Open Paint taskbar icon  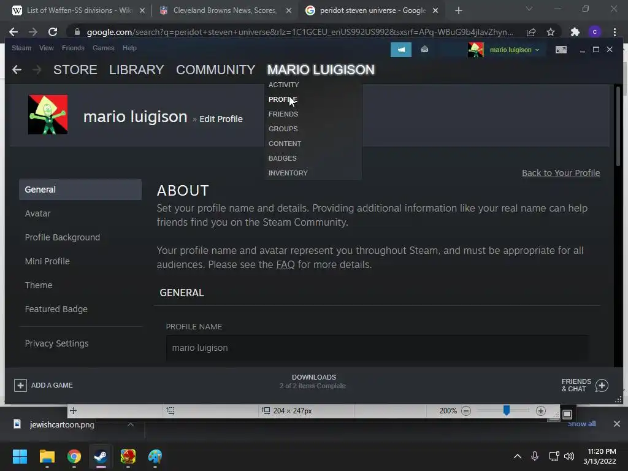tap(155, 456)
